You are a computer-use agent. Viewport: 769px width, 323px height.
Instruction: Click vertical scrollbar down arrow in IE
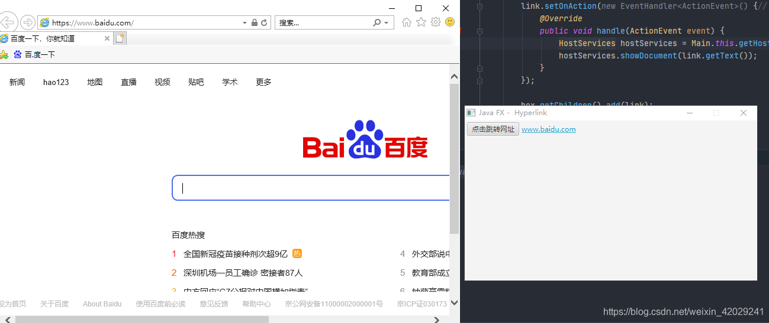point(454,302)
